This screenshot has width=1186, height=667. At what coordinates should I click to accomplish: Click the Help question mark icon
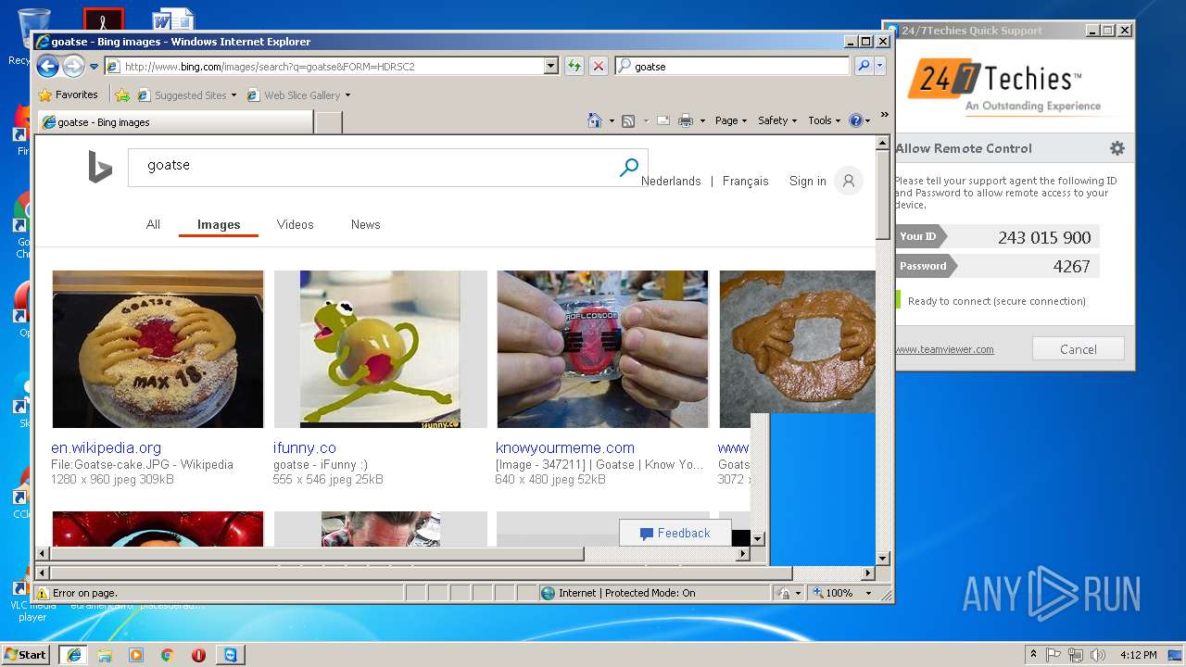pos(855,120)
